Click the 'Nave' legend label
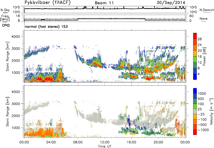Viewport: 214px width, 148px height. coord(203,18)
